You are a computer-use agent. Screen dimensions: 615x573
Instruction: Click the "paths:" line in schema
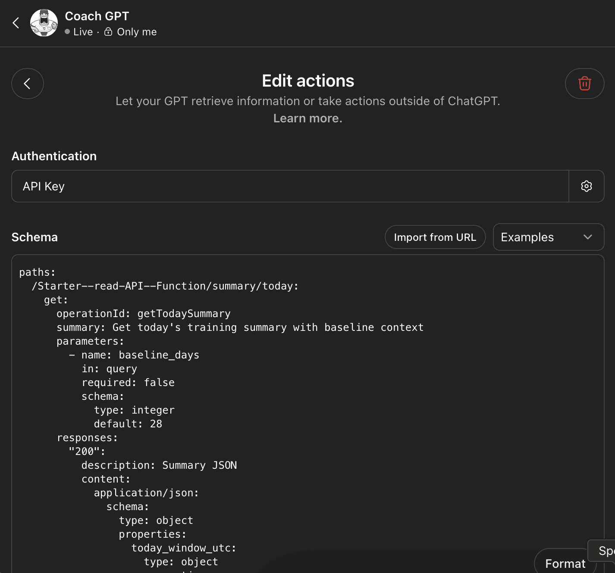coord(38,272)
